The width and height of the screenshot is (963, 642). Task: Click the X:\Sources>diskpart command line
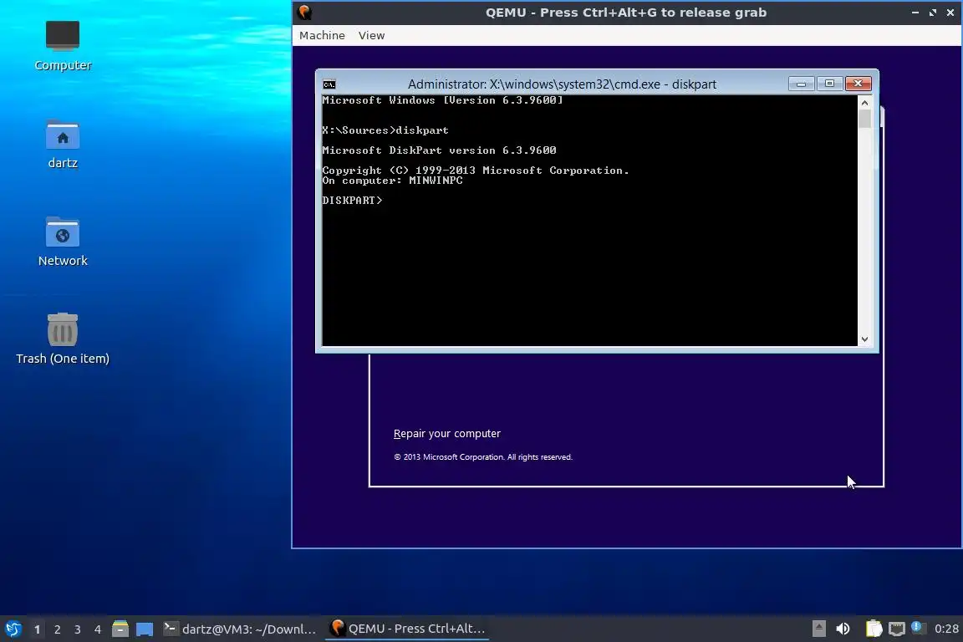coord(385,130)
